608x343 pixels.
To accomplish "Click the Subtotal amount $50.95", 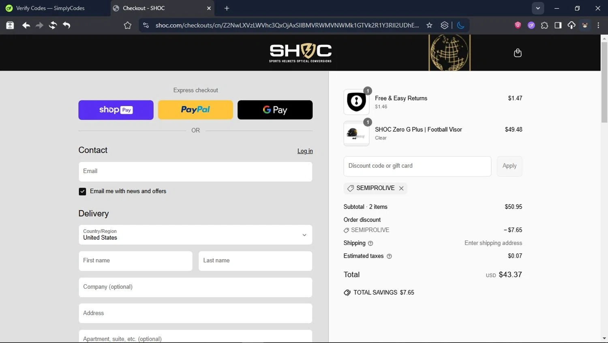I will pos(513,207).
